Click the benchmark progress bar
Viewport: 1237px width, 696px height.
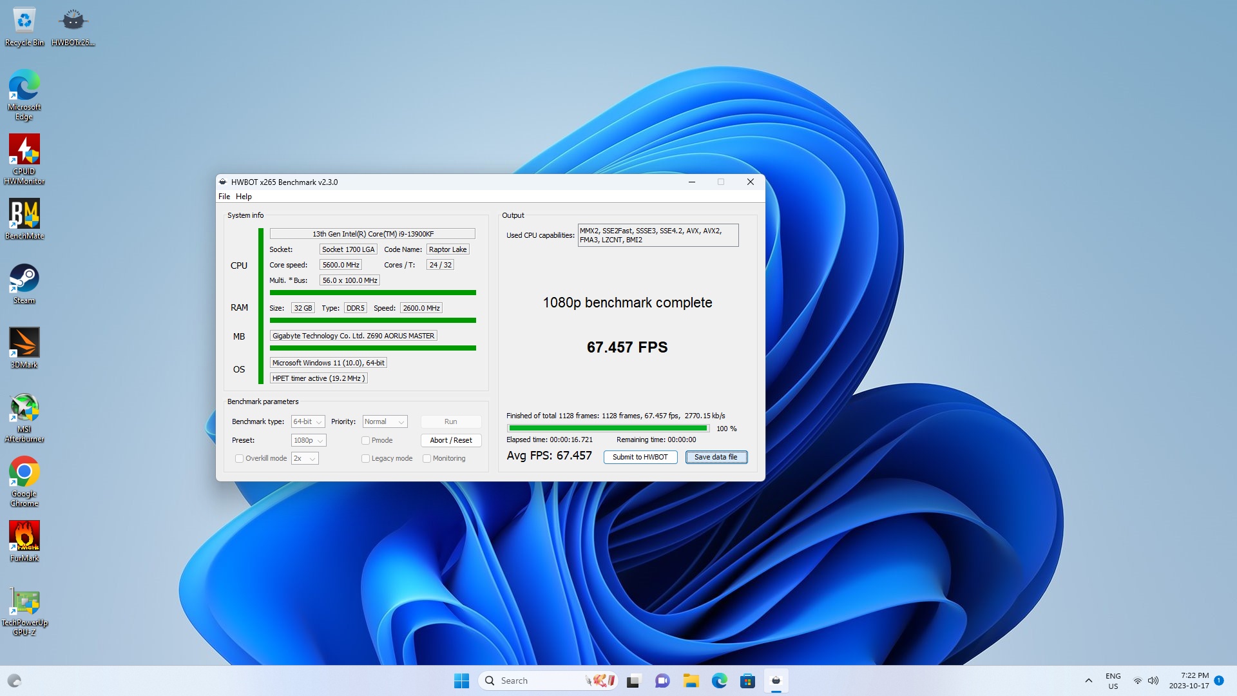click(608, 428)
